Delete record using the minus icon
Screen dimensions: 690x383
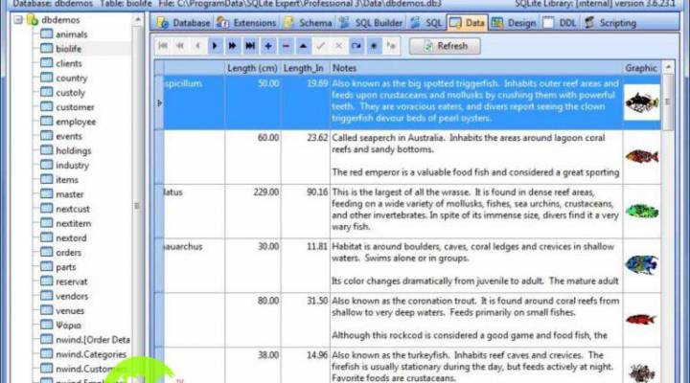pos(286,45)
